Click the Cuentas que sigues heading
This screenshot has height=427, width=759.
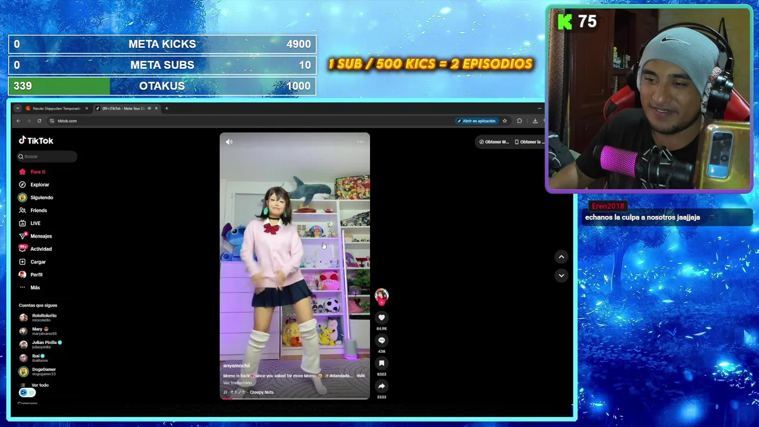(38, 305)
